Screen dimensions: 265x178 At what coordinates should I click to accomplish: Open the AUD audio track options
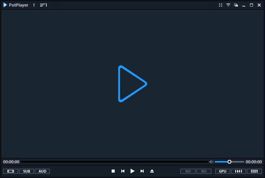[x=42, y=171]
